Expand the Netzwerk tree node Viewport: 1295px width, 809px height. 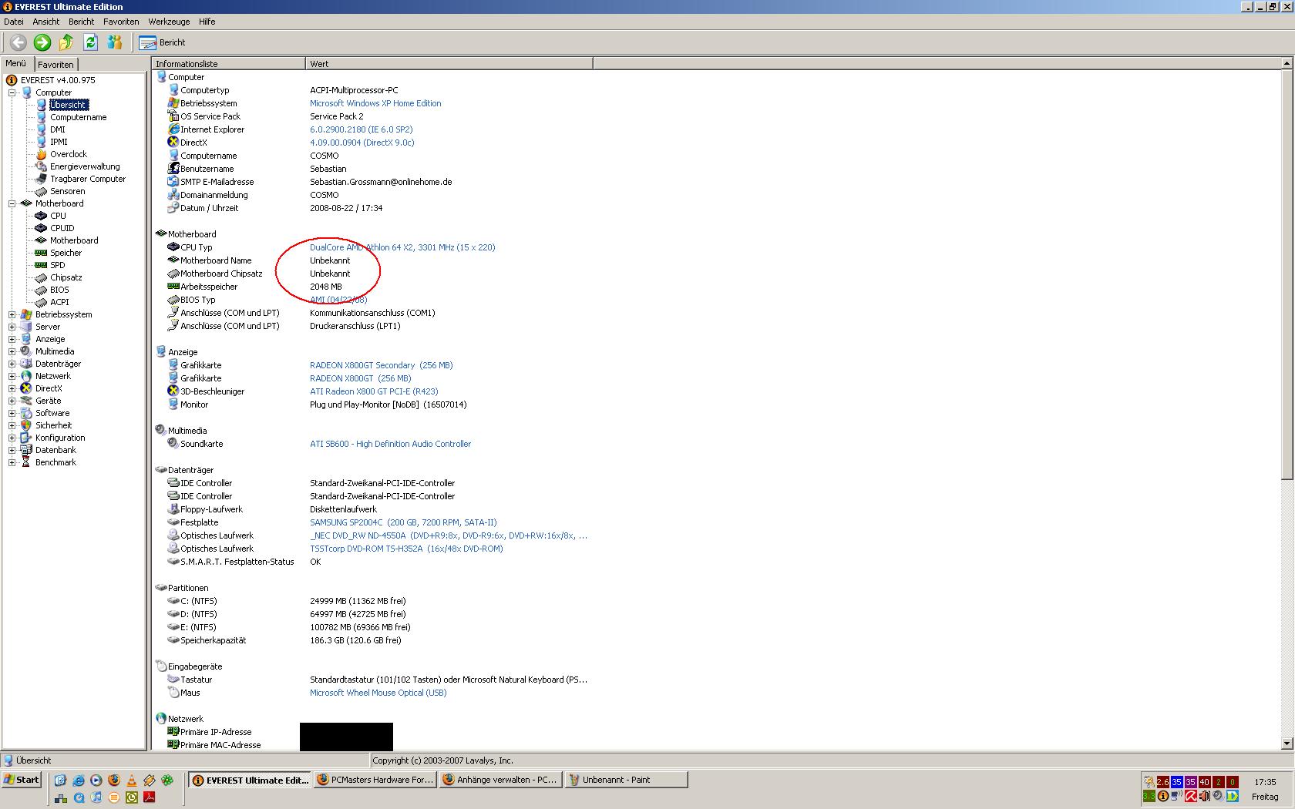tap(12, 376)
